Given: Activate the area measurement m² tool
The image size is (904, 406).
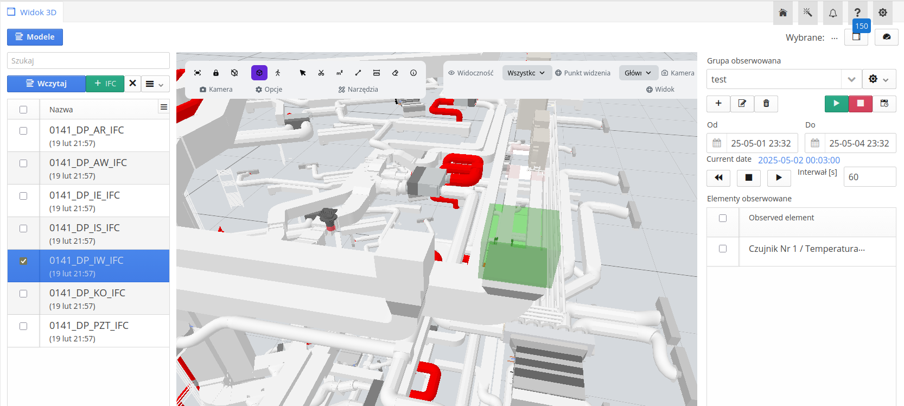Looking at the screenshot, I should 340,73.
